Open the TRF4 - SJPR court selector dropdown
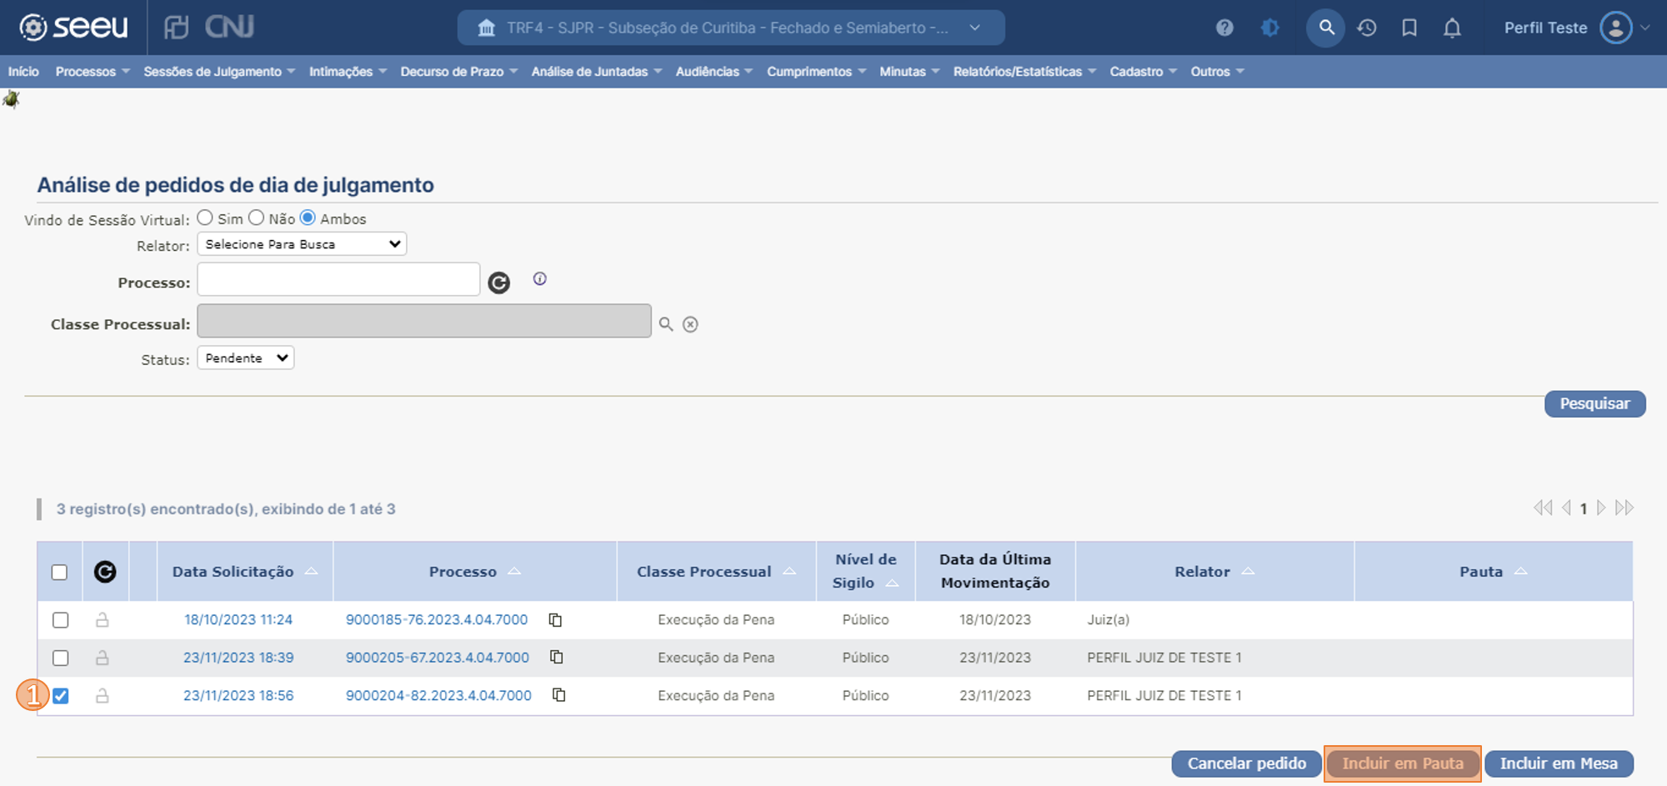This screenshot has width=1667, height=786. (x=731, y=28)
